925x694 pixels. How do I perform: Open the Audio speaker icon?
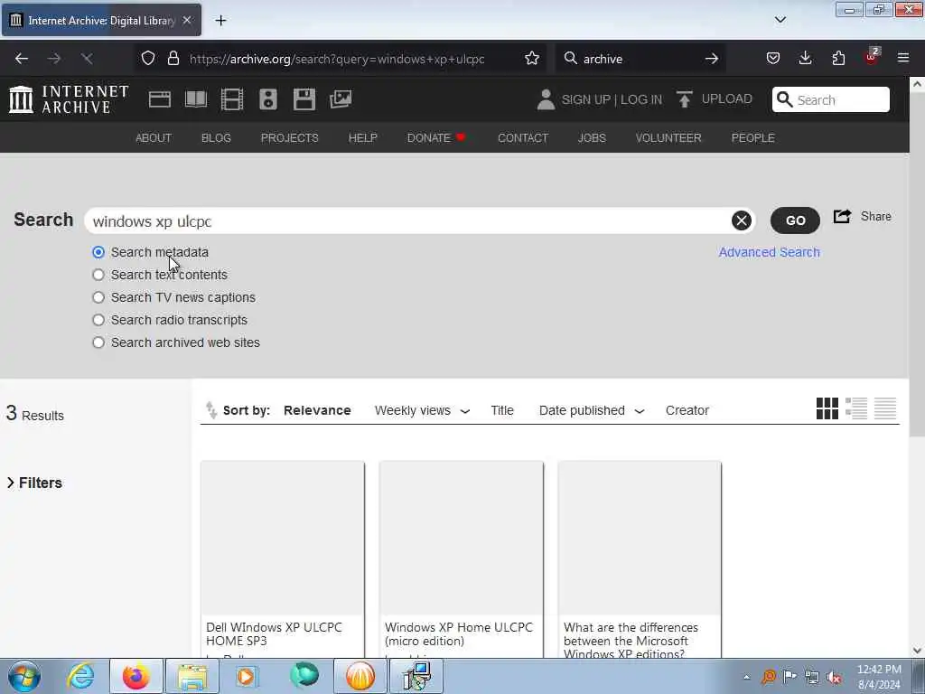(x=267, y=99)
